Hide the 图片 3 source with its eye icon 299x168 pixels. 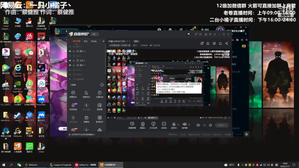click(x=70, y=51)
